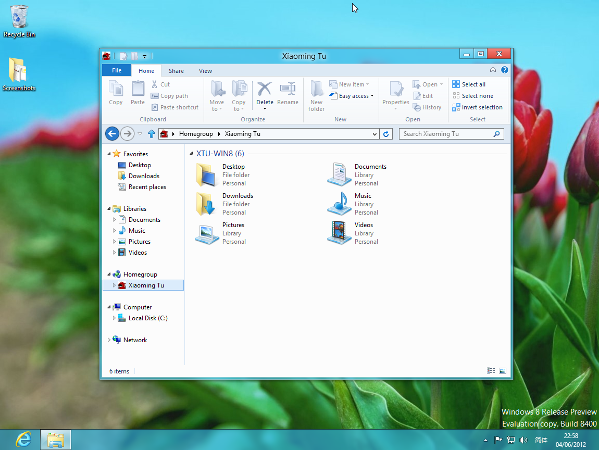Choose Copy path in the ribbon

point(169,96)
